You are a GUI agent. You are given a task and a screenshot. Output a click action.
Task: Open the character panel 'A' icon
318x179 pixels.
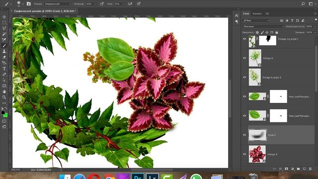[x=237, y=15]
